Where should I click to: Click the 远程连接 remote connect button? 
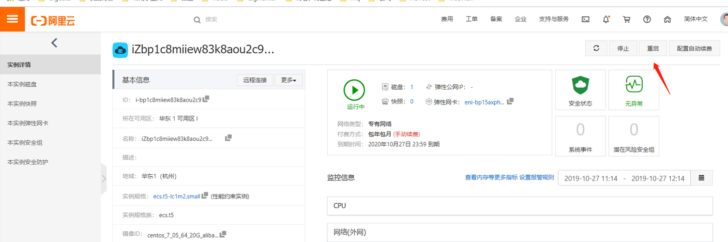[x=255, y=80]
